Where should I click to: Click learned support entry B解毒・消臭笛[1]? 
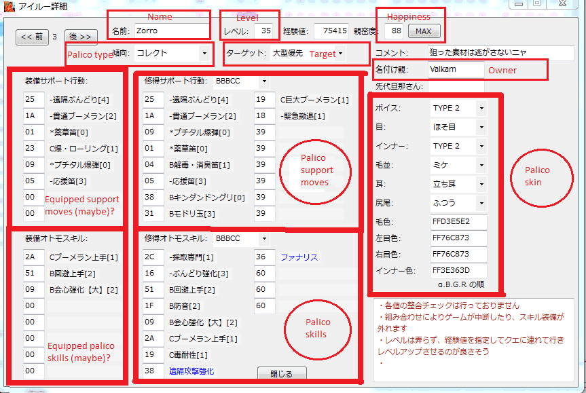pyautogui.click(x=200, y=165)
